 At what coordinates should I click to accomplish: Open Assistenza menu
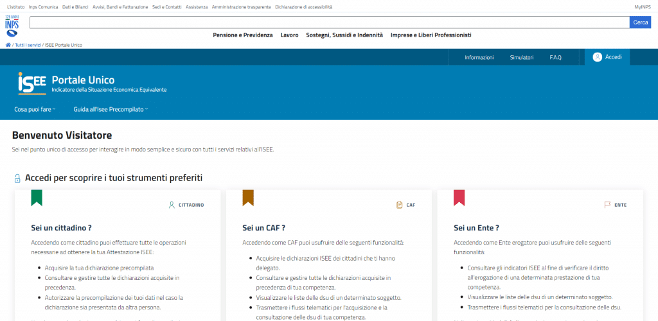click(197, 7)
